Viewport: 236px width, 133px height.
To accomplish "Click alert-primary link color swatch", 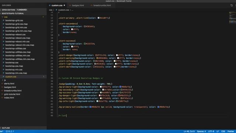I will (x=98, y=18).
